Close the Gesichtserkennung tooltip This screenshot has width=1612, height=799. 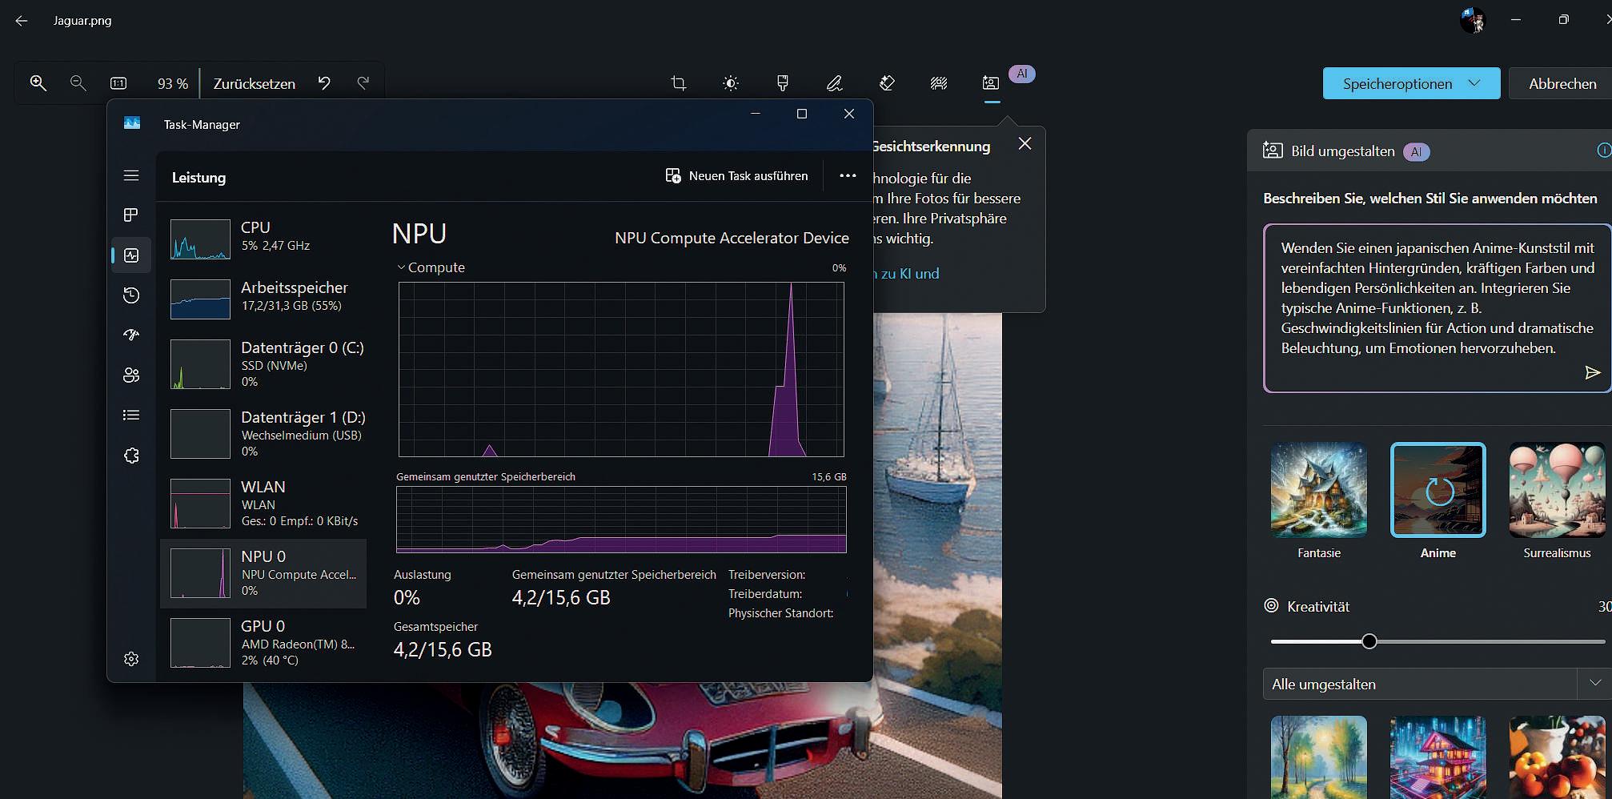(1025, 144)
